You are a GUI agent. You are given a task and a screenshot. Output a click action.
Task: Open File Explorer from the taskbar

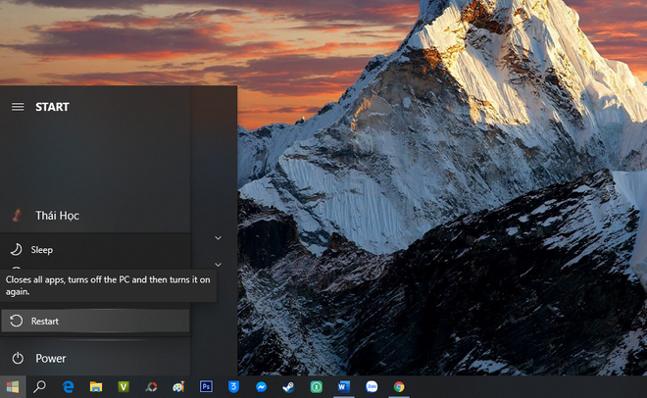coord(96,387)
